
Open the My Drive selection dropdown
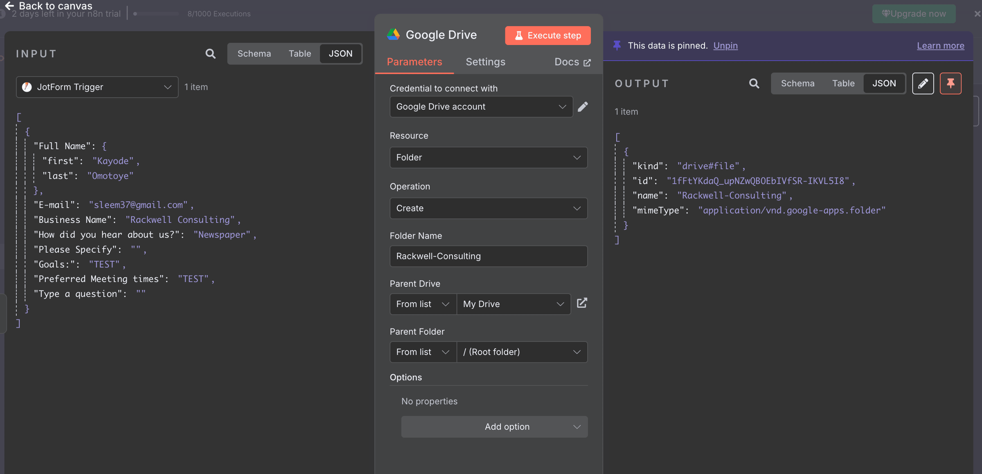point(514,304)
